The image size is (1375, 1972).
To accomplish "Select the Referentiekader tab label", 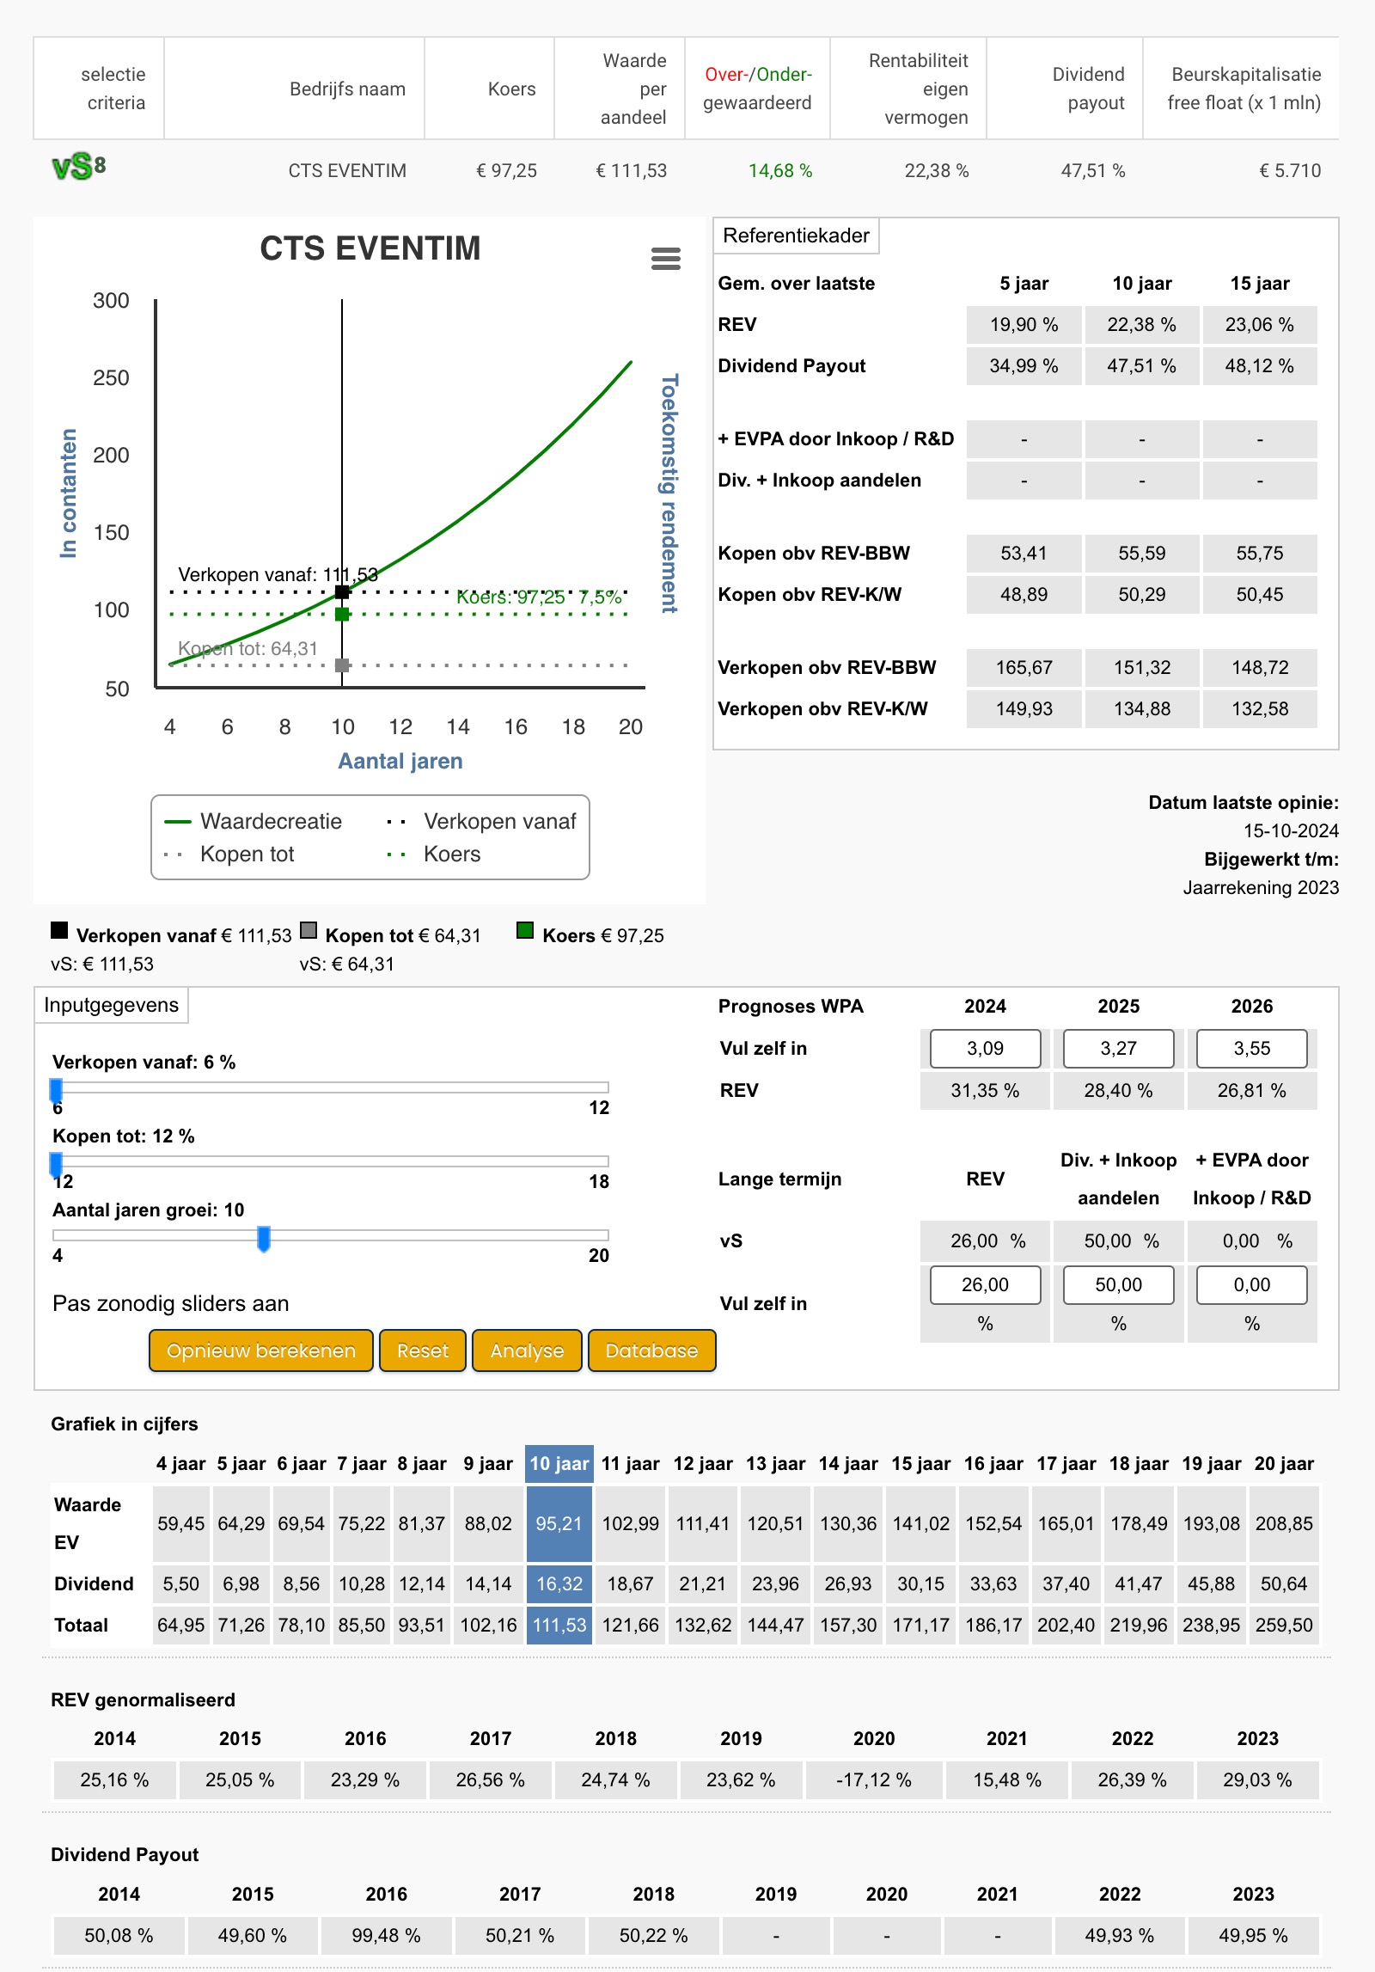I will coord(796,236).
